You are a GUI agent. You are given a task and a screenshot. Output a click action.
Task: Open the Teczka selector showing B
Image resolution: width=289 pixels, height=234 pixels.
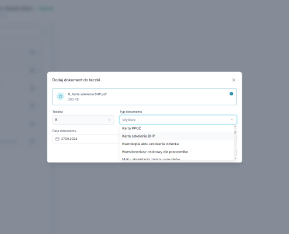coord(83,120)
